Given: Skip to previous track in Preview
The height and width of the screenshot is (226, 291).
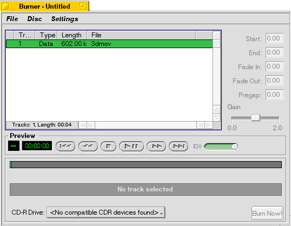Looking at the screenshot, I should coord(65,147).
